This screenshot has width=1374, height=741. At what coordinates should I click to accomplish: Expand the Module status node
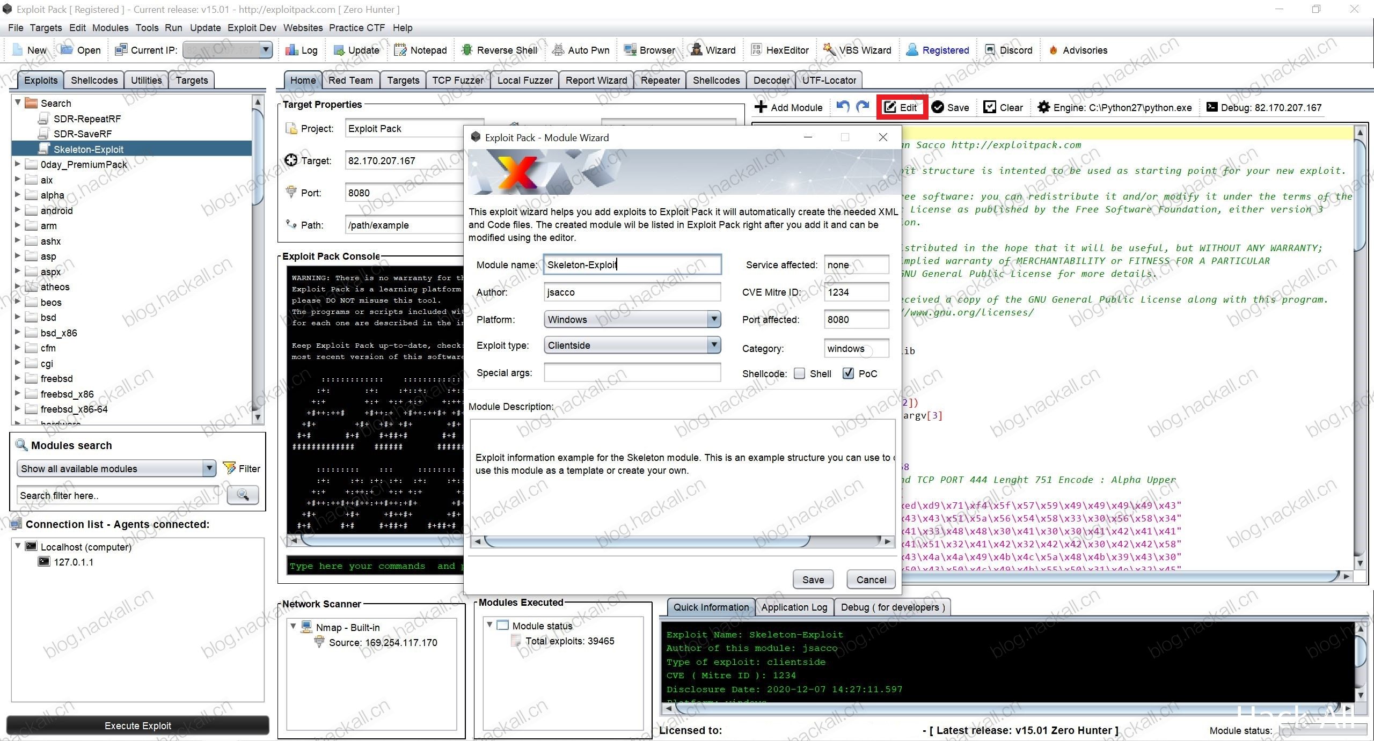click(x=489, y=625)
